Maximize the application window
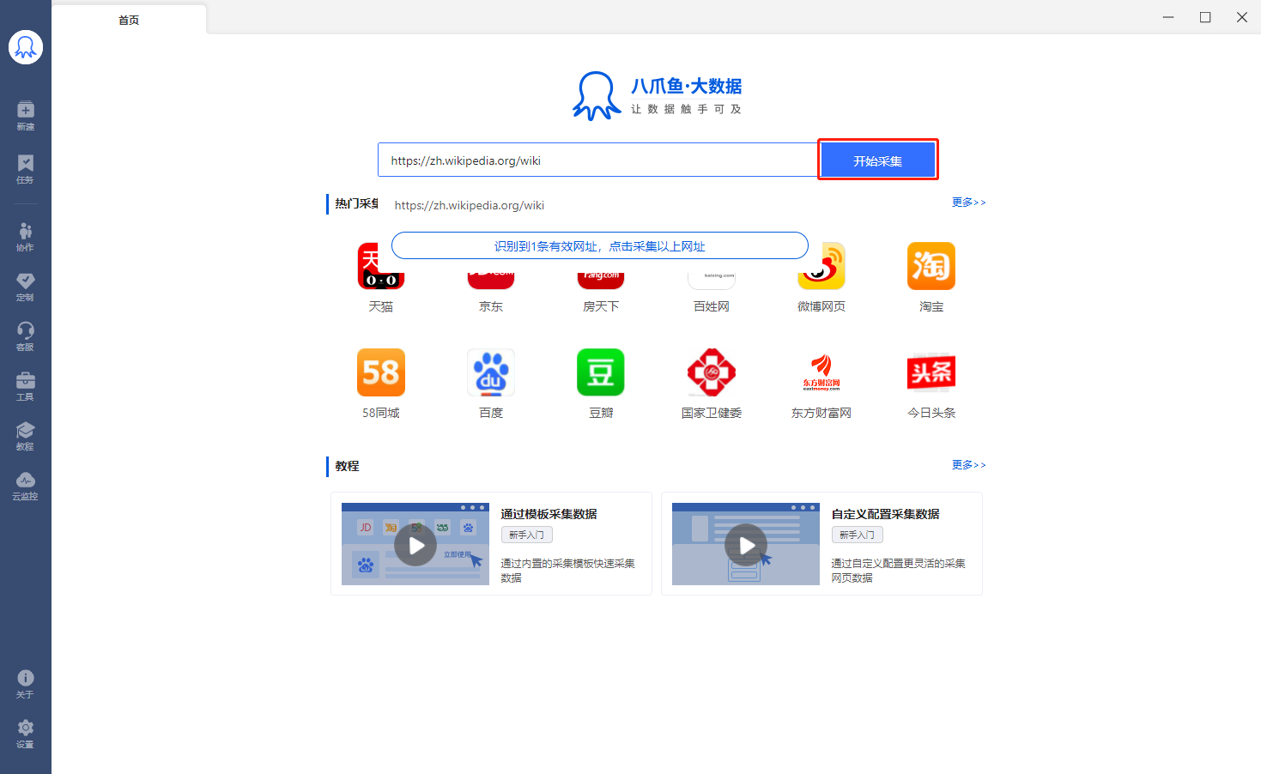The width and height of the screenshot is (1261, 774). pos(1205,17)
